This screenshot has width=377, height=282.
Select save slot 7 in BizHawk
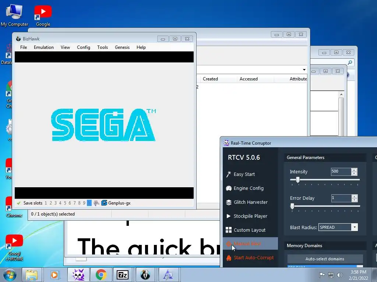74,203
